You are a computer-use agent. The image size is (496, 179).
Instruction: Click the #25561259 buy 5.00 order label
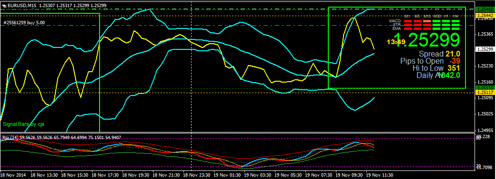24,23
